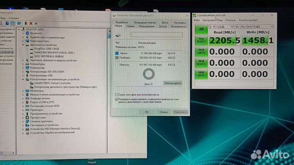Click the green All benchmark button
The image size is (294, 165).
pos(201,29)
